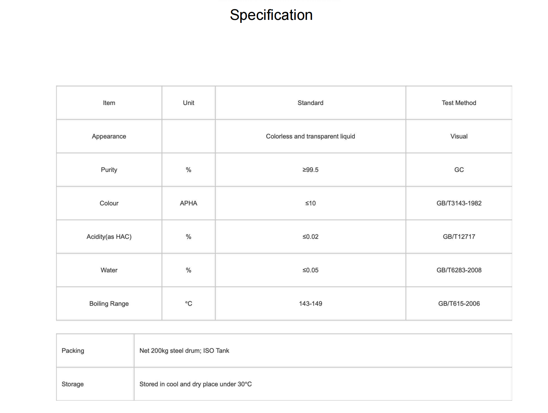Click the Specification heading

coord(271,15)
